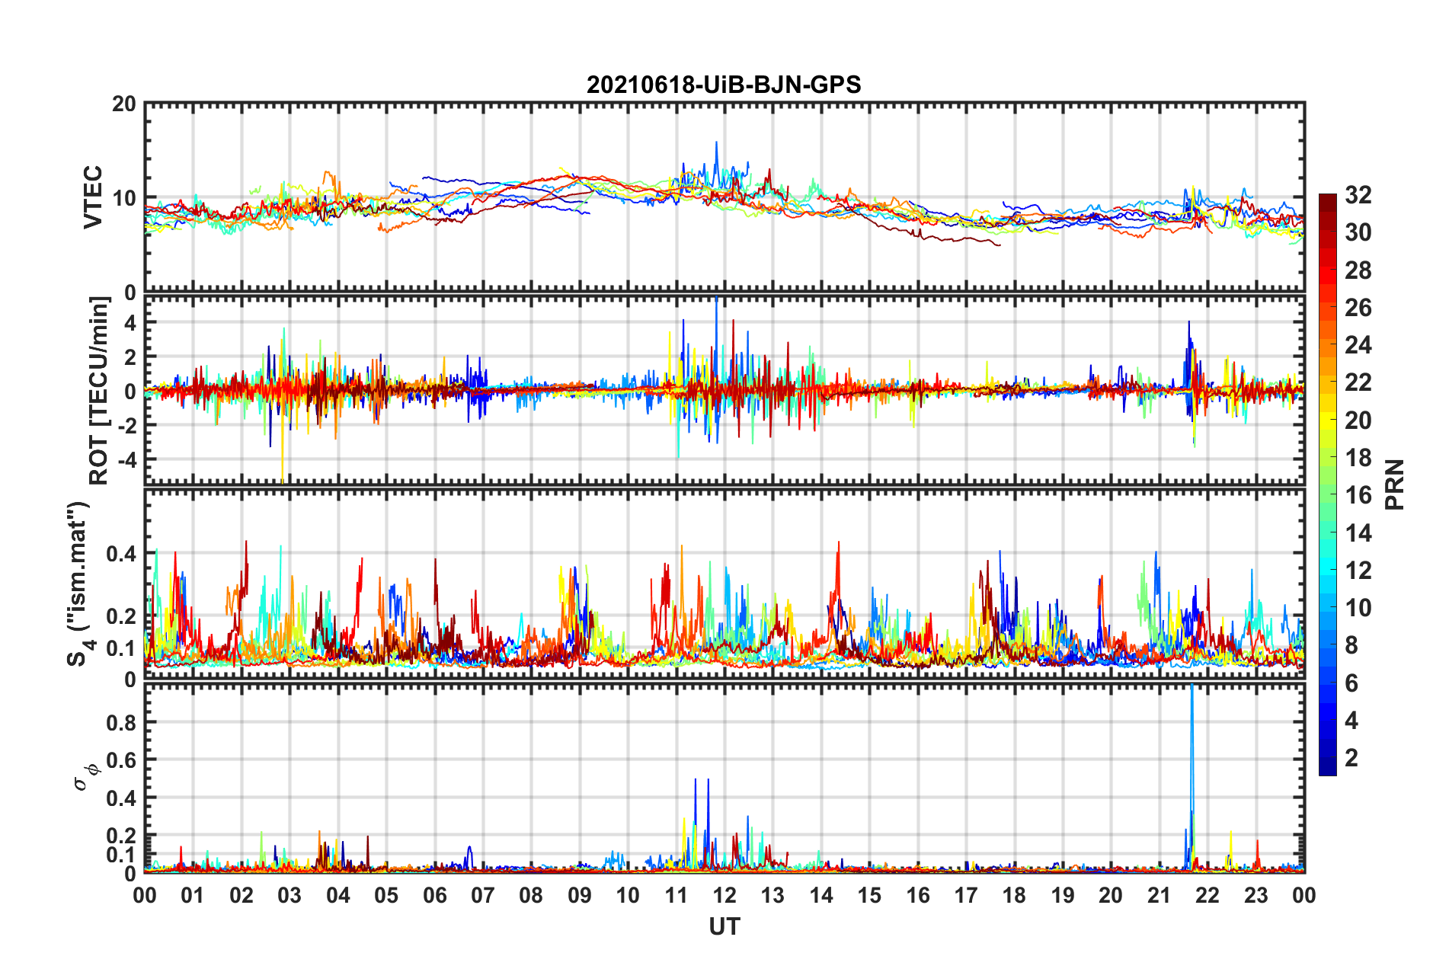The height and width of the screenshot is (969, 1449).
Task: Click the S4 panel tick label 0.4
Action: tap(121, 554)
